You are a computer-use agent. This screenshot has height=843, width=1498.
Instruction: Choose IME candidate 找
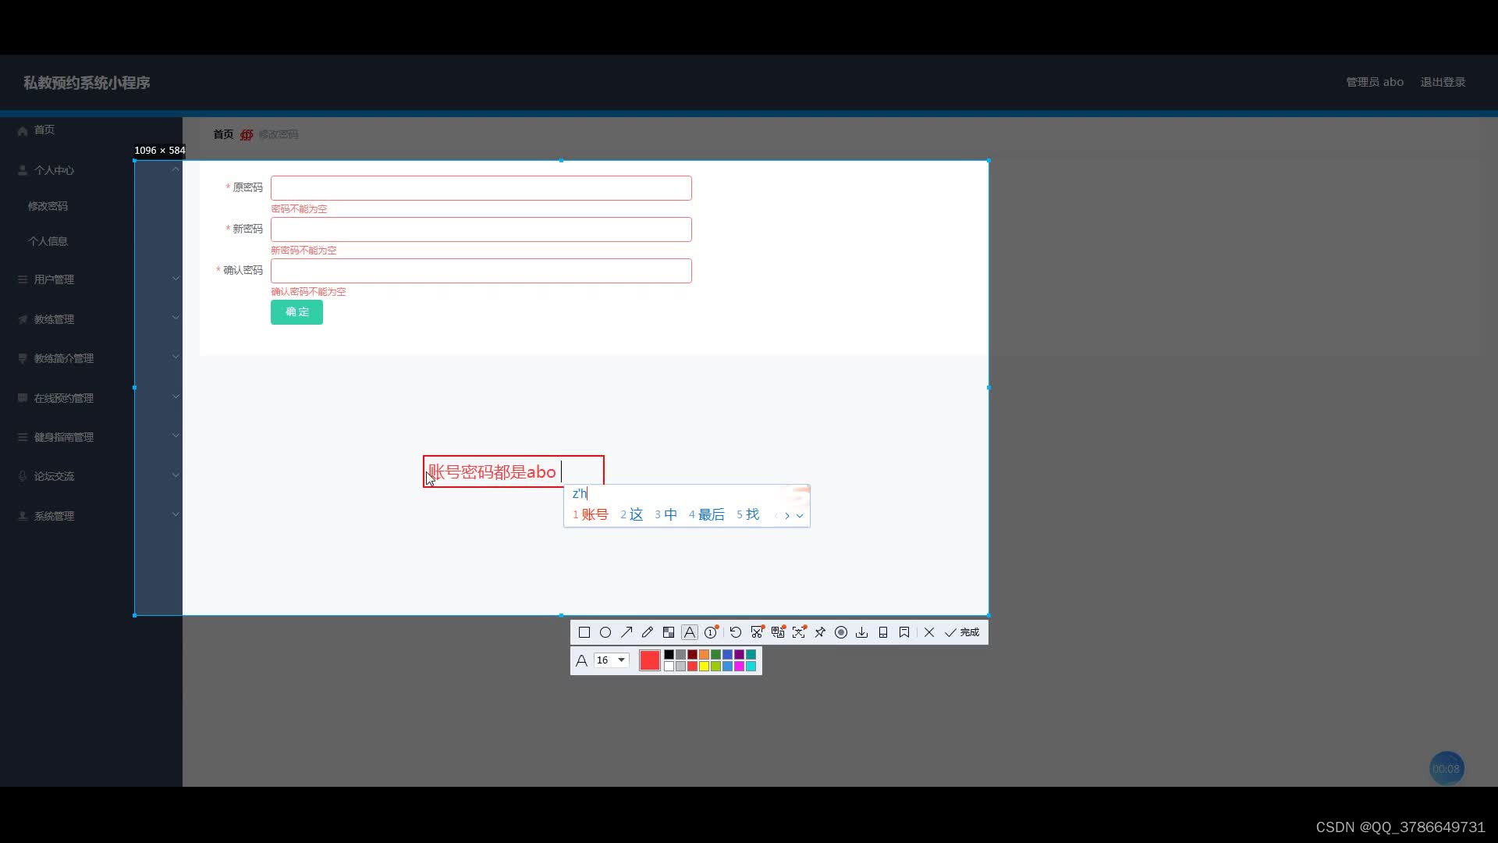click(x=748, y=515)
